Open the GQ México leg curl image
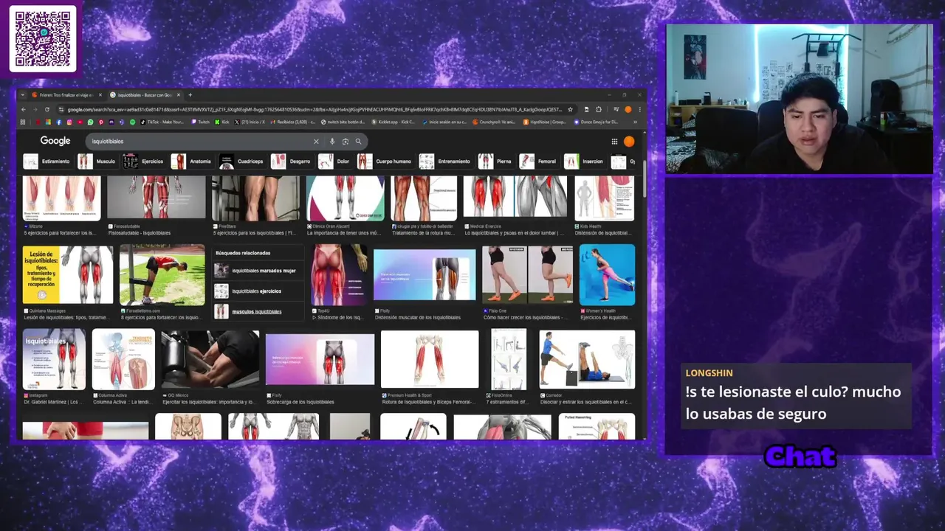Viewport: 945px width, 531px height. [210, 359]
